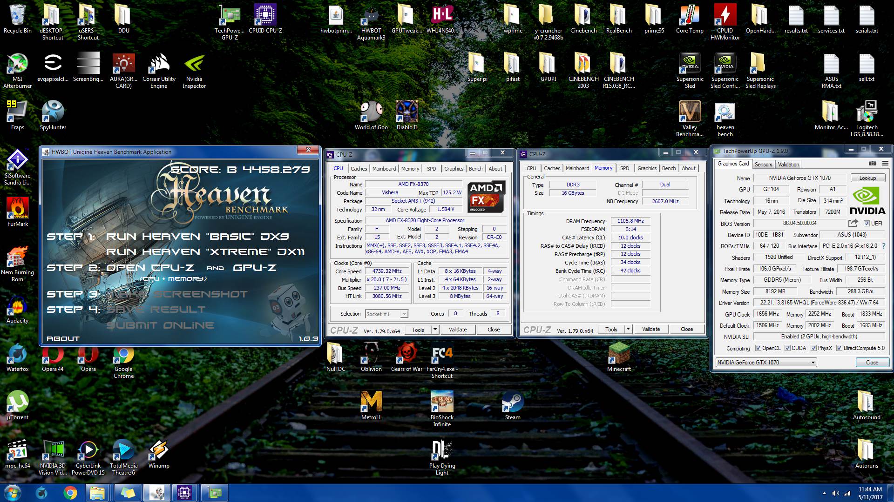Click Run Heaven Basic DX9 option

tap(197, 237)
